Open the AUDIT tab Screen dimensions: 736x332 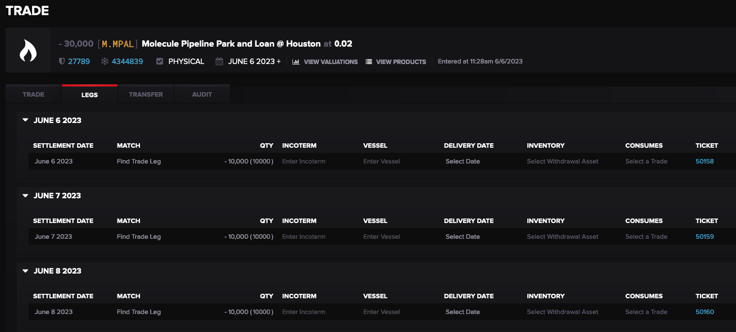coord(202,94)
